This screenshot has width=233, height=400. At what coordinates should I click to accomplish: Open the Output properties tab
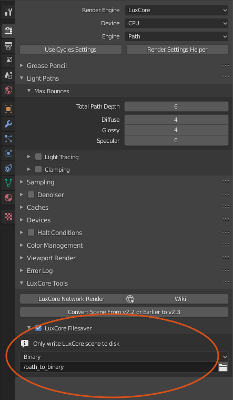click(8, 46)
